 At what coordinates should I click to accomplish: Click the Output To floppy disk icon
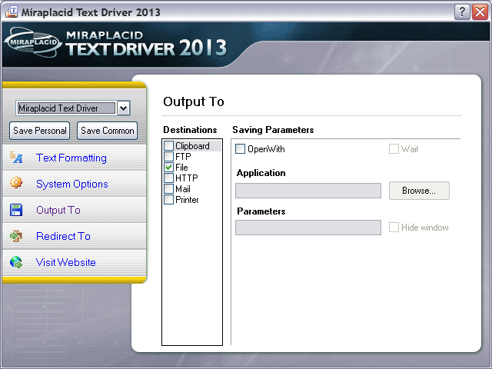point(16,210)
